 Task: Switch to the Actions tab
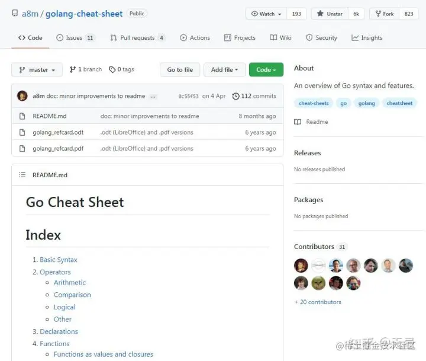pyautogui.click(x=195, y=37)
